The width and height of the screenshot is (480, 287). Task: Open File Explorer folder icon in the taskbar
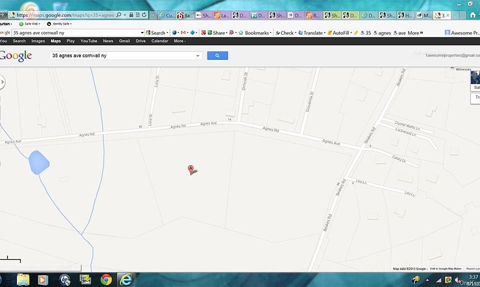(23, 280)
